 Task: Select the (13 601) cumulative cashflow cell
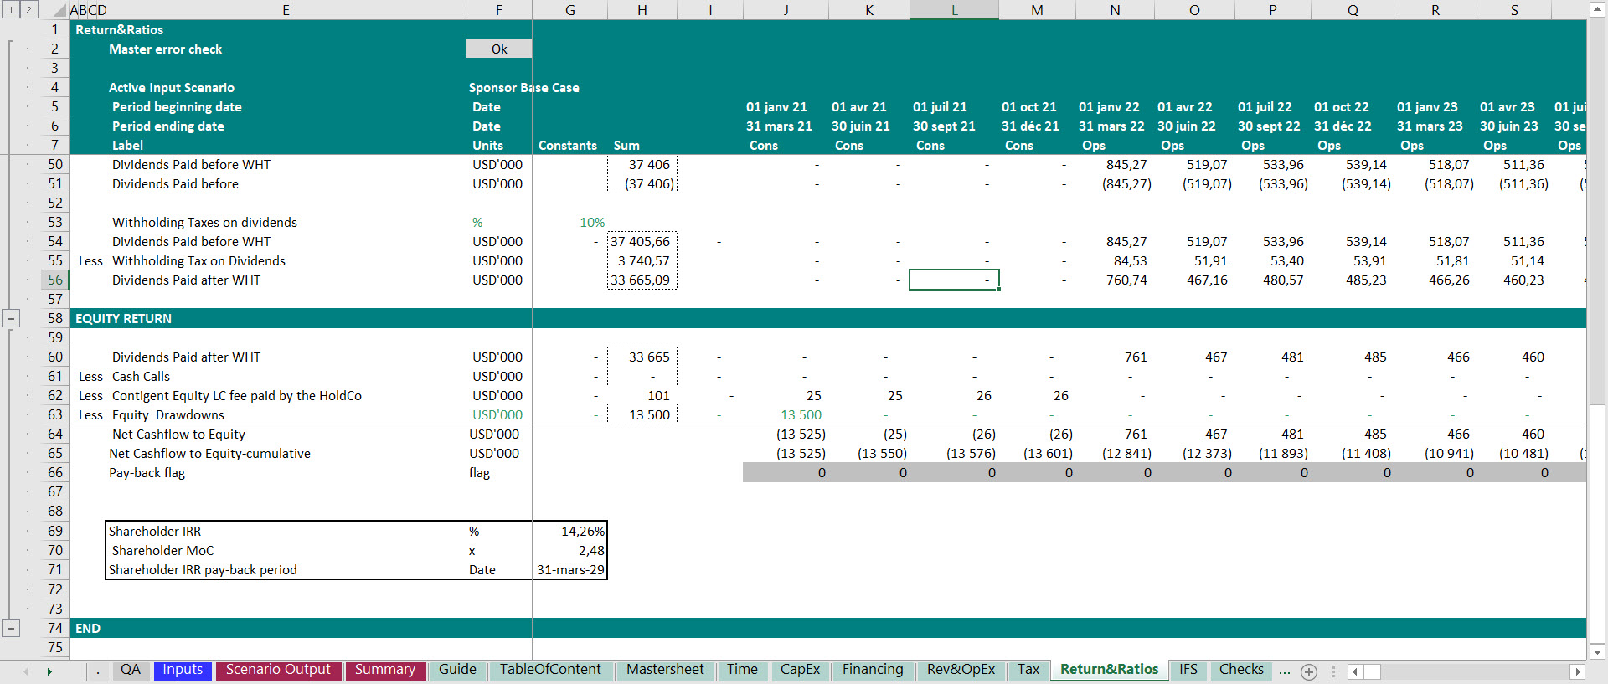(x=1047, y=453)
